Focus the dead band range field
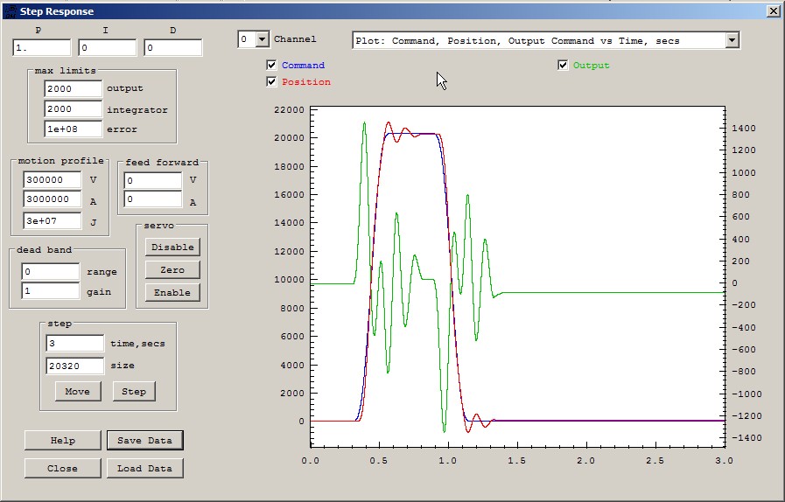 point(51,272)
